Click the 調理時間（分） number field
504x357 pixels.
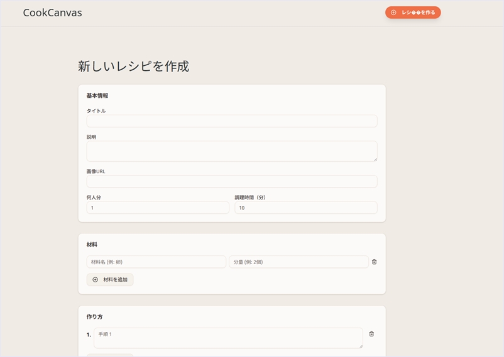click(x=305, y=208)
